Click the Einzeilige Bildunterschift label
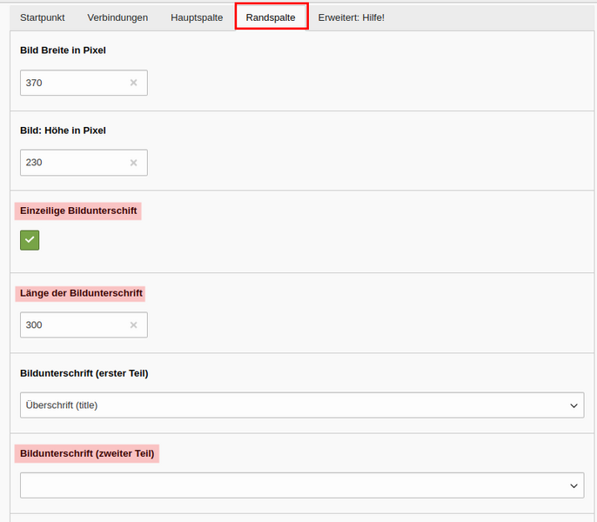 pyautogui.click(x=78, y=211)
